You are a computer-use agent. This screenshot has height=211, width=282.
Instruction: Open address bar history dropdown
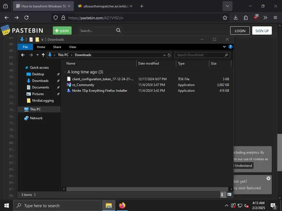[164, 55]
